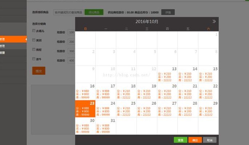Select calendar date 19
Image resolution: width=249 pixels, height=145 pixels.
(x=147, y=91)
